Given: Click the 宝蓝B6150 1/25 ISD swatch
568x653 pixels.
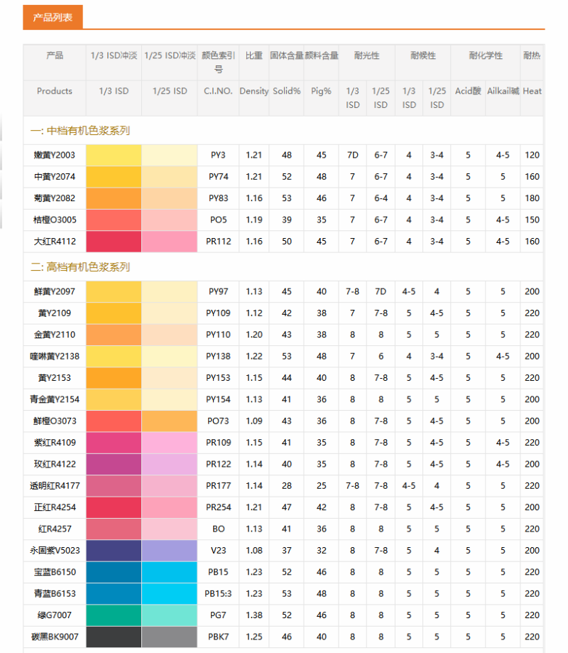Looking at the screenshot, I should point(170,572).
